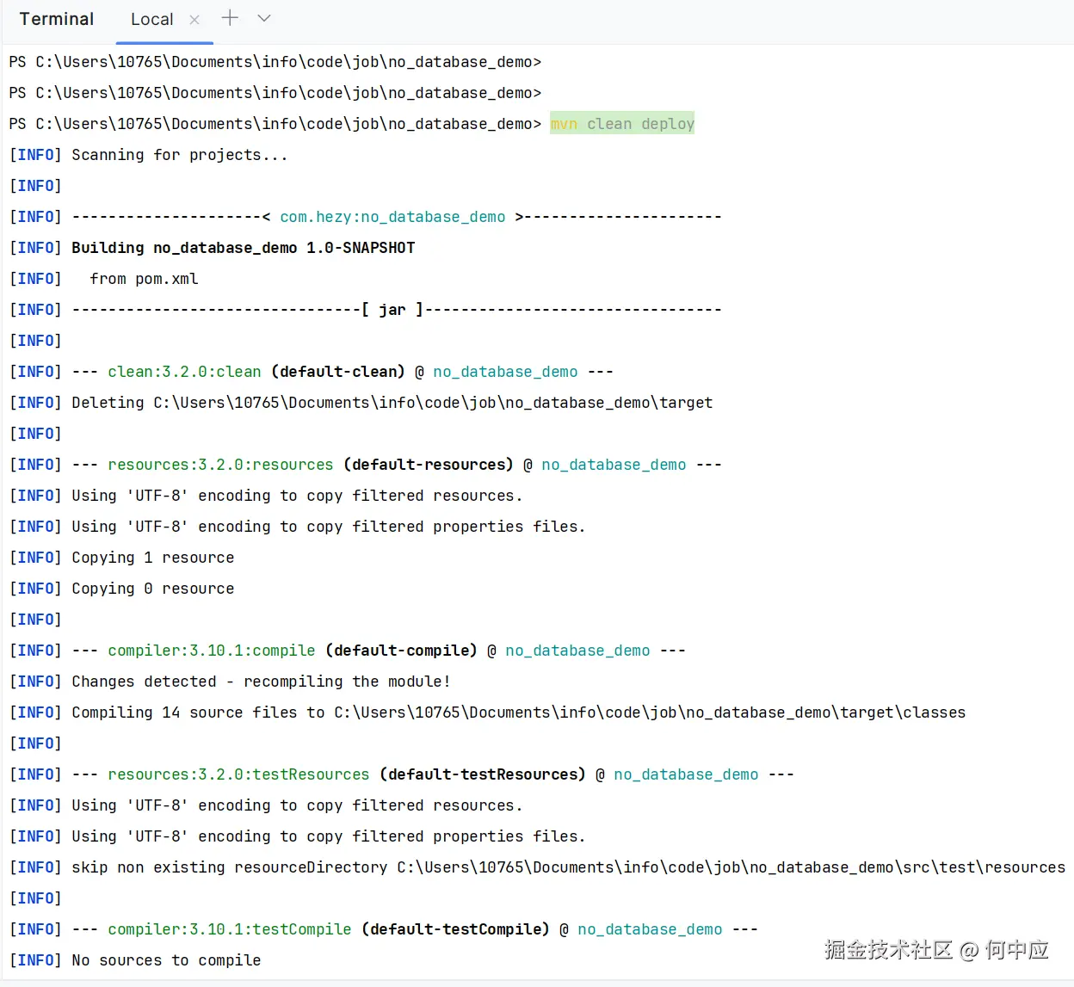Click 'compiler:3.10.1:testCompile' plugin text
The image size is (1074, 987).
click(x=230, y=929)
